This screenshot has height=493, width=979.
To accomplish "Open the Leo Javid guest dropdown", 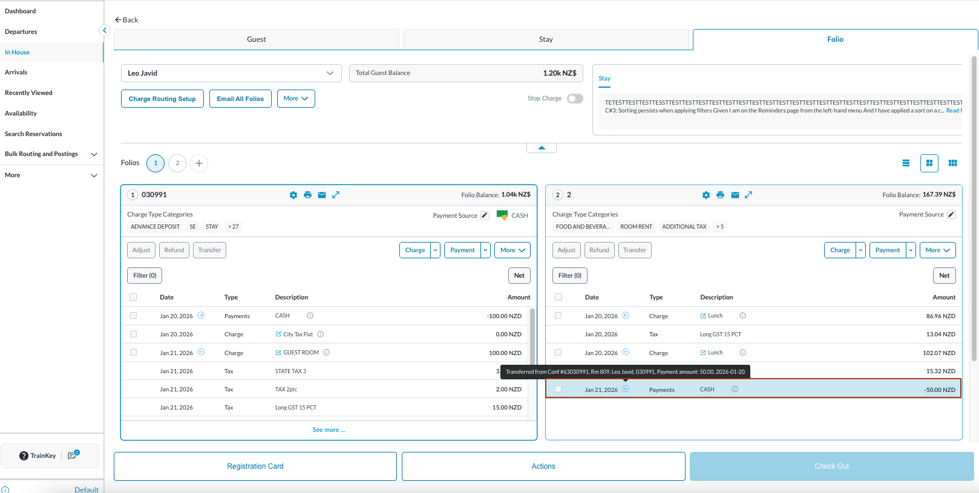I will click(x=231, y=73).
